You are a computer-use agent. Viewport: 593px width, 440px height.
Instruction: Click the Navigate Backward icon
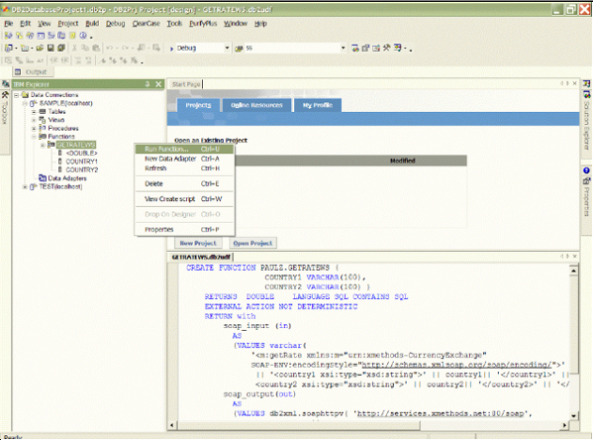click(x=141, y=49)
